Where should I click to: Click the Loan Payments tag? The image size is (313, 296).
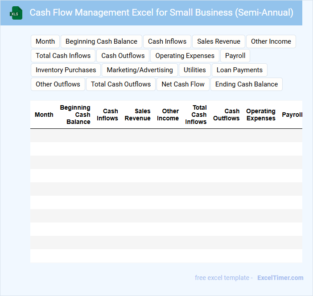pyautogui.click(x=239, y=70)
